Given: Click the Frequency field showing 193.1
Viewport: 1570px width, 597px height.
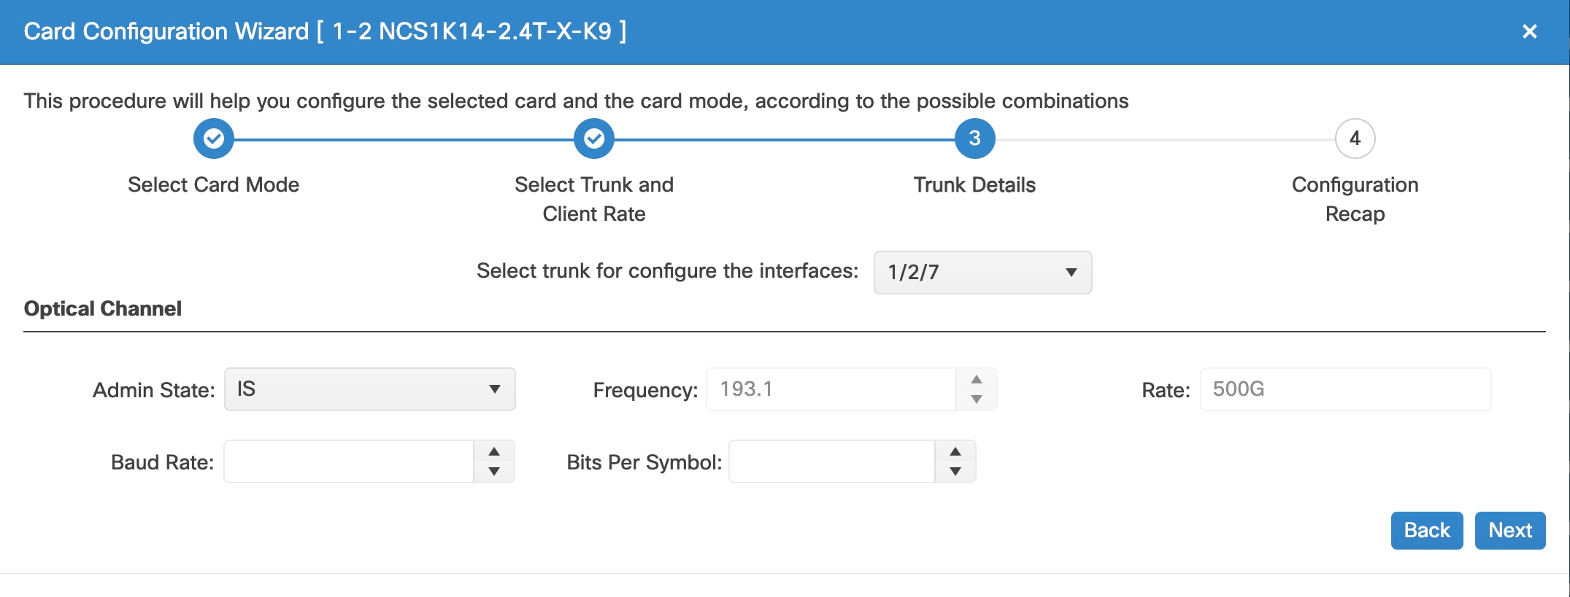Looking at the screenshot, I should 831,389.
